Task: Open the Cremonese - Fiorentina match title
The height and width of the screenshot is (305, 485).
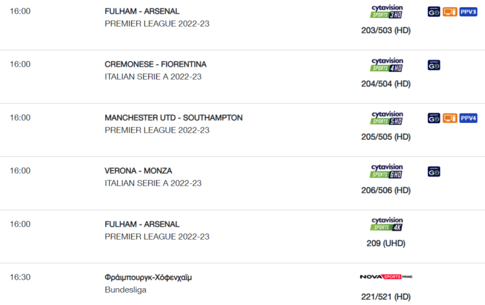Action: [x=156, y=64]
